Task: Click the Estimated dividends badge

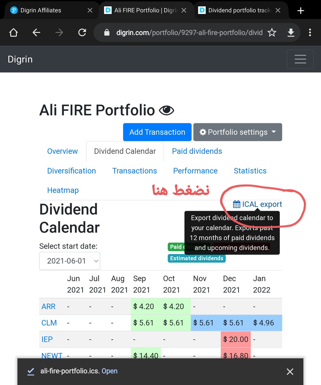Action: [197, 258]
